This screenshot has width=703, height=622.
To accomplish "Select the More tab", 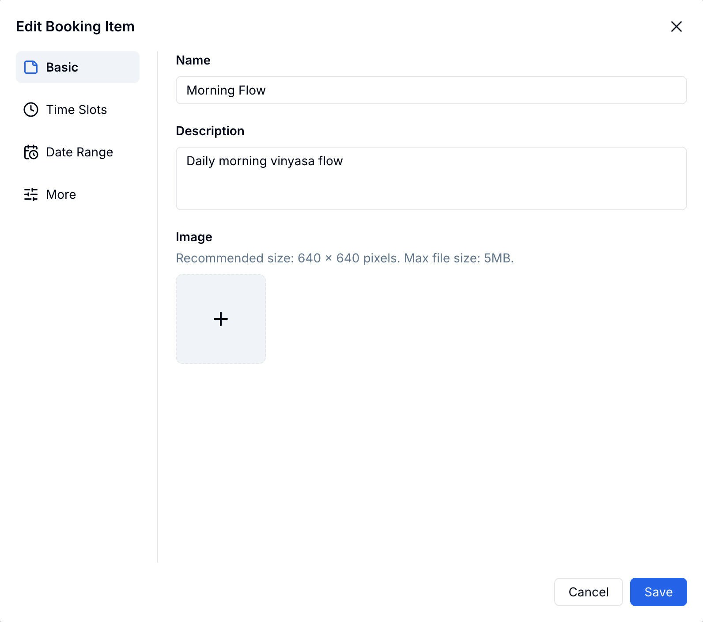I will pyautogui.click(x=78, y=194).
